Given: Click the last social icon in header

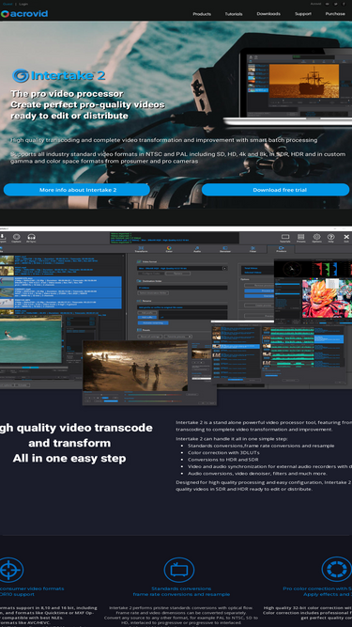Looking at the screenshot, I should 344,4.
